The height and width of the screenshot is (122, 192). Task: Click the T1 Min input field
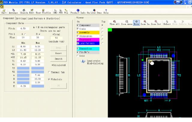[x=23, y=61]
